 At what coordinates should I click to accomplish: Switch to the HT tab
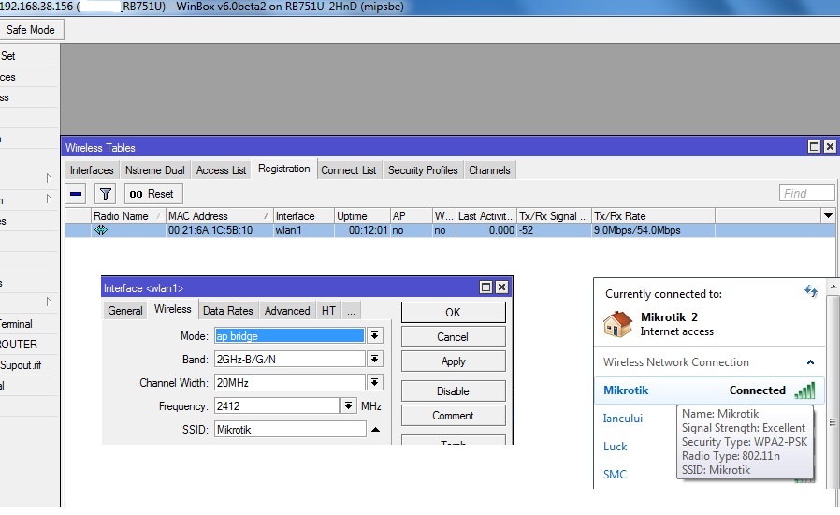pyautogui.click(x=328, y=311)
